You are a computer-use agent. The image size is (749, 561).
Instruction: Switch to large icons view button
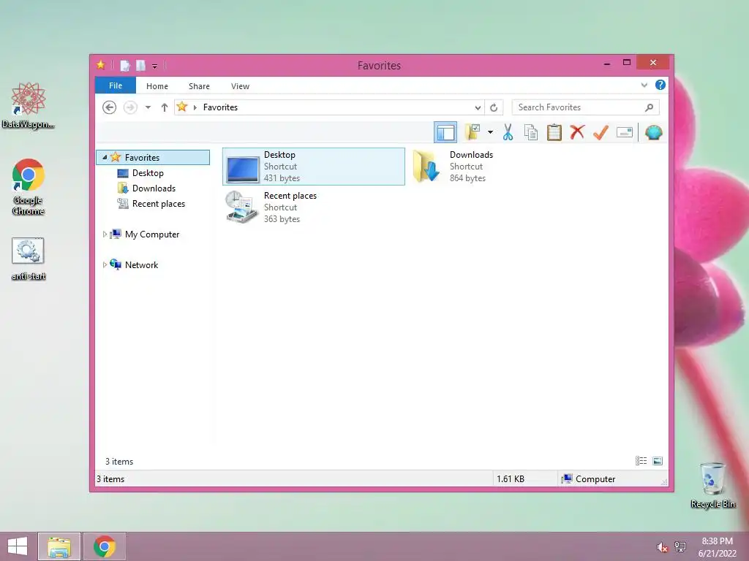pos(658,461)
